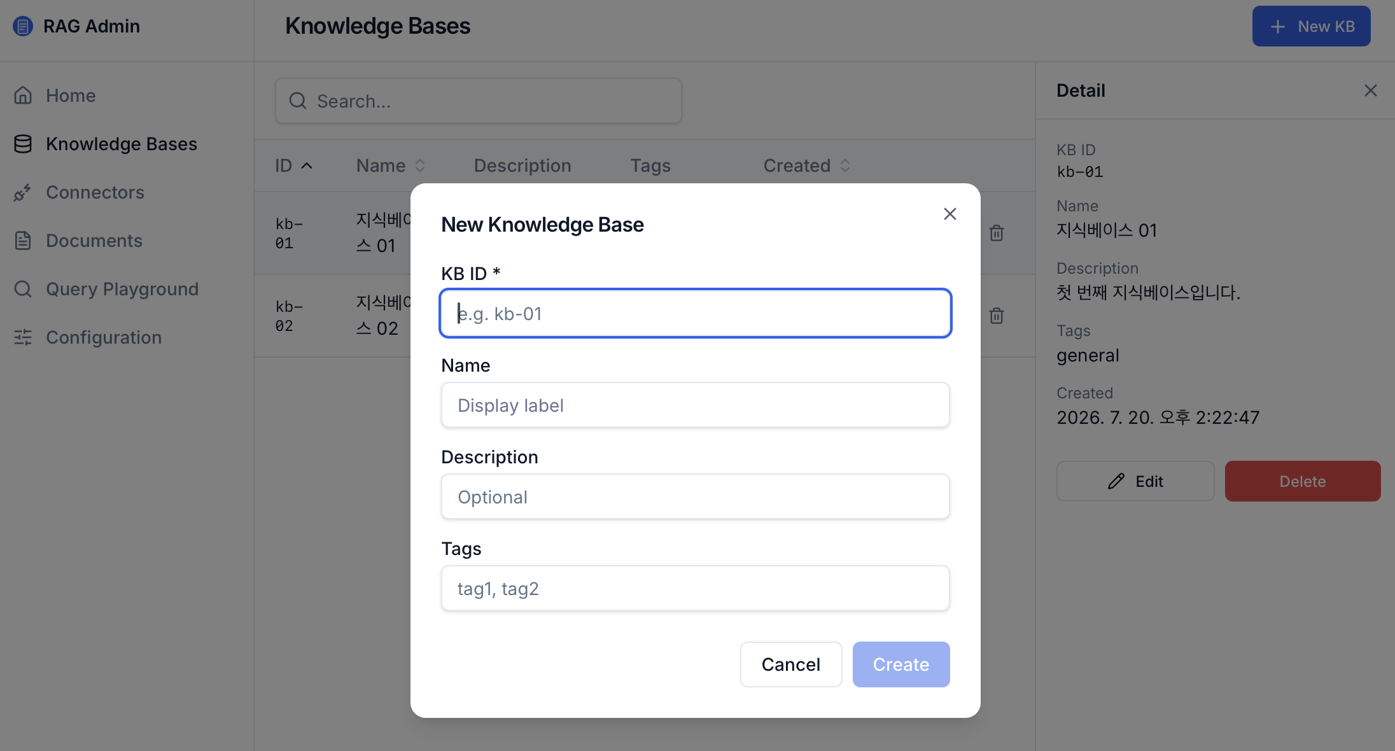This screenshot has width=1395, height=751.
Task: Click the Create button
Action: coord(901,664)
